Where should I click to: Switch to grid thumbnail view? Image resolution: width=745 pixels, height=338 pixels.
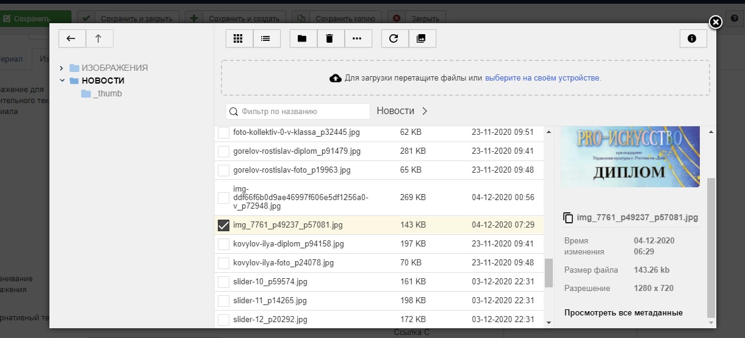239,38
